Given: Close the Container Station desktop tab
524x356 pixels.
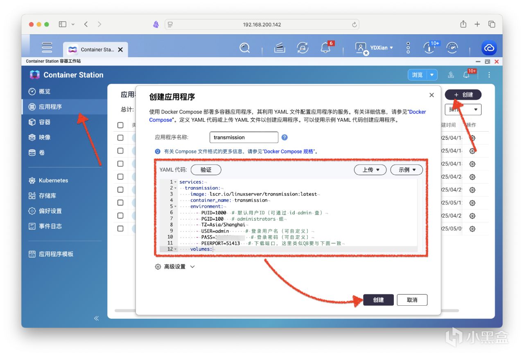Looking at the screenshot, I should 120,49.
